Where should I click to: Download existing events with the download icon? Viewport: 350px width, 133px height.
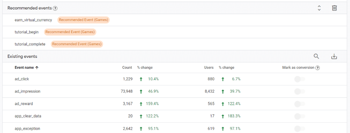coord(334,57)
